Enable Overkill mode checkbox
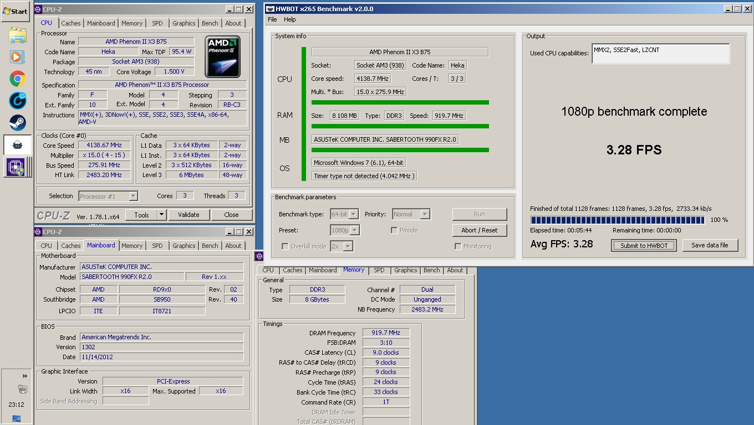This screenshot has height=425, width=754. pos(285,246)
